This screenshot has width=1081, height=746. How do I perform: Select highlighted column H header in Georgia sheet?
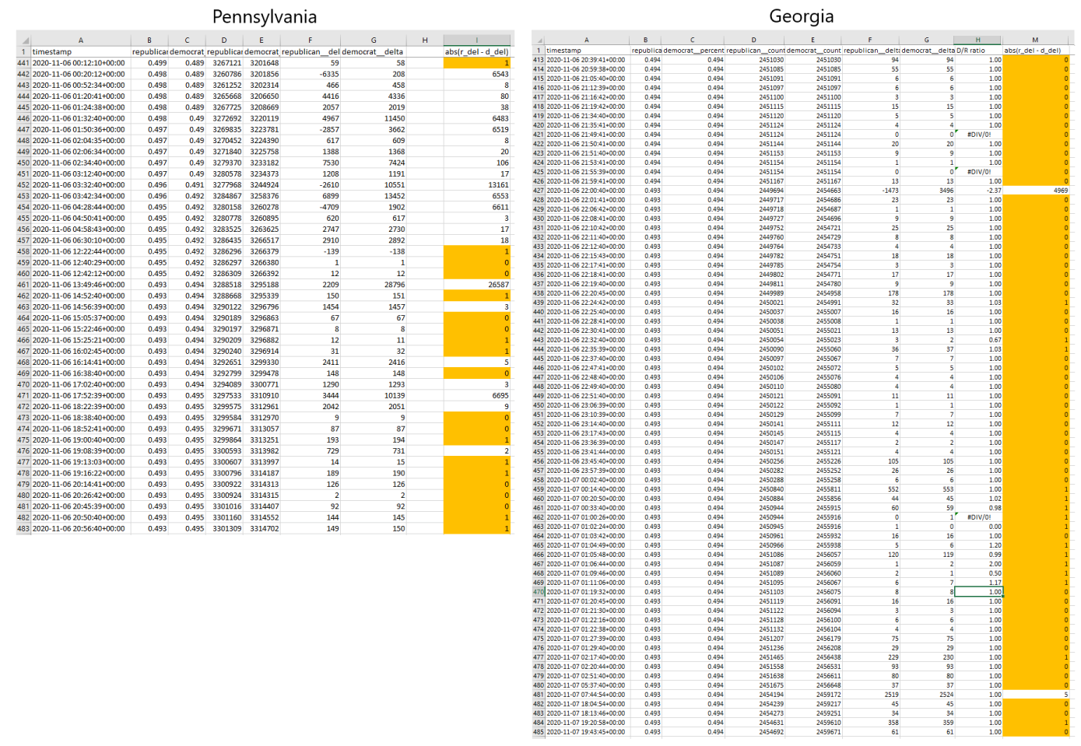click(978, 40)
